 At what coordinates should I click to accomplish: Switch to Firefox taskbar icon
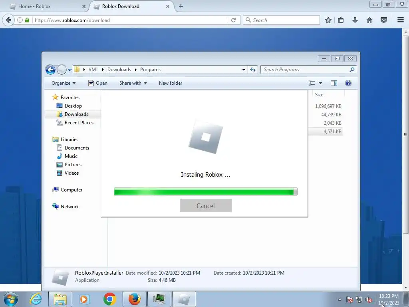pyautogui.click(x=135, y=299)
